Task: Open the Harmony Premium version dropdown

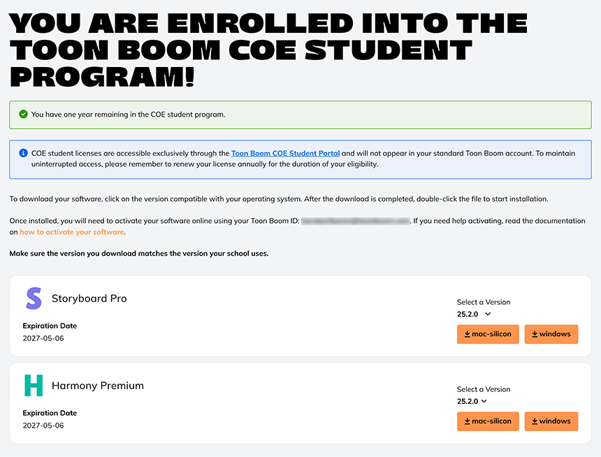Action: [472, 401]
